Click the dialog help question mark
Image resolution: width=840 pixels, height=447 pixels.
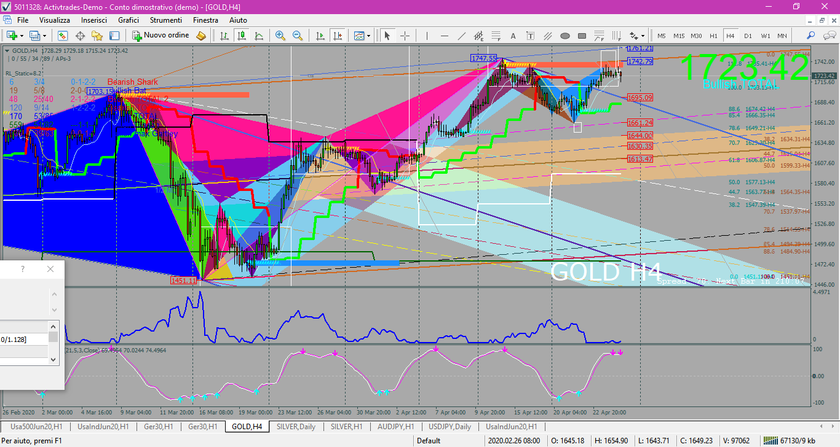[23, 269]
